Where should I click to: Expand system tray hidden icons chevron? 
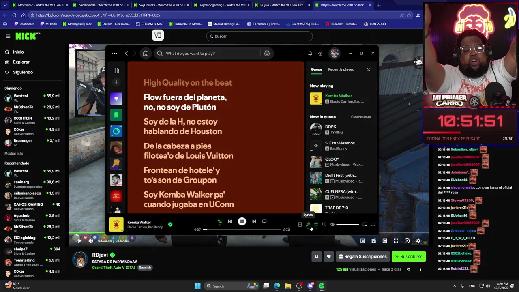click(x=454, y=286)
